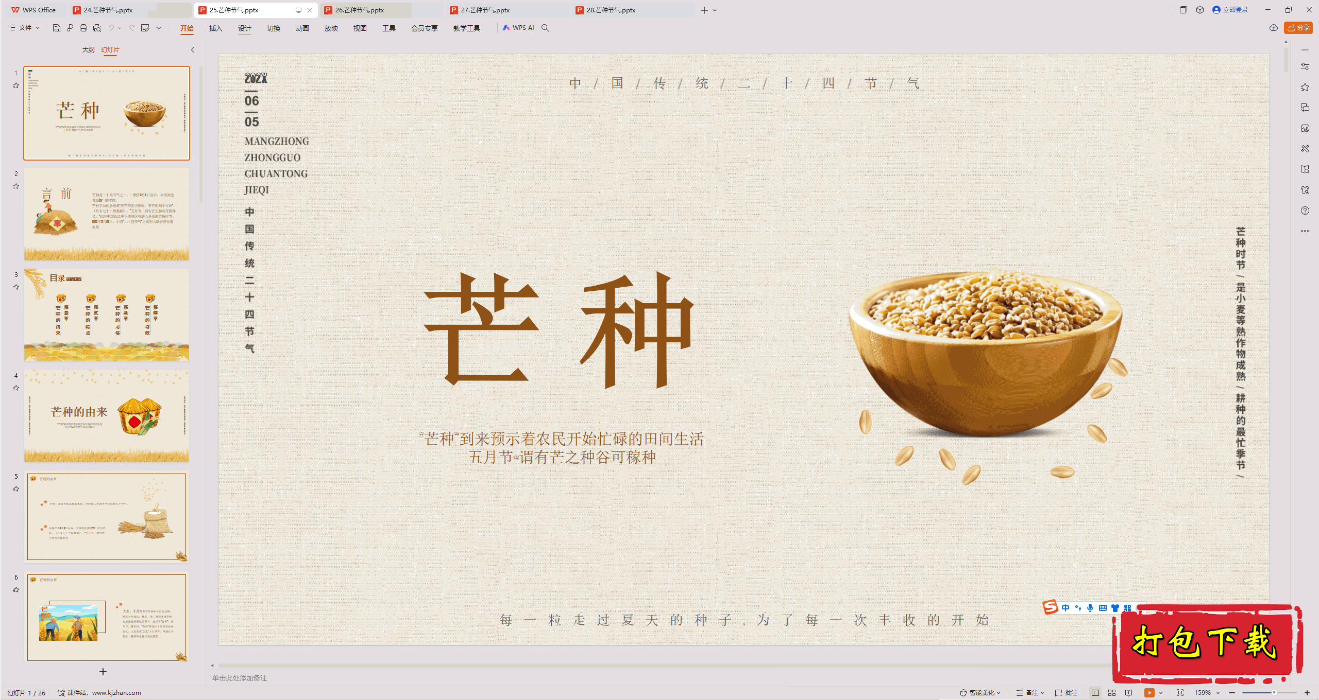The height and width of the screenshot is (700, 1319).
Task: Click the three-dot more icon in right sidebar
Action: 1305,231
